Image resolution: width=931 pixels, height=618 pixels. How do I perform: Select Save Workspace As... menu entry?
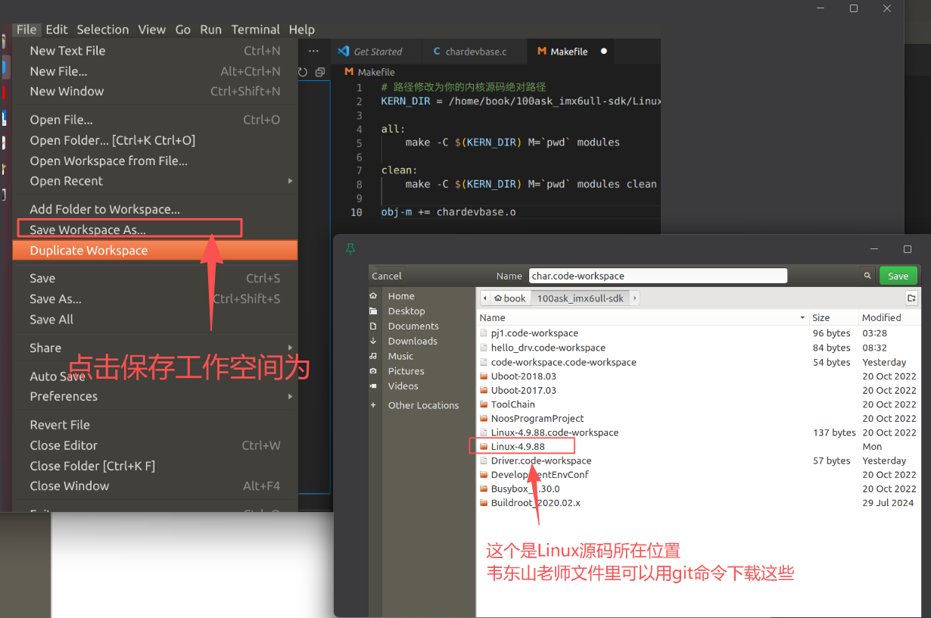[154, 229]
